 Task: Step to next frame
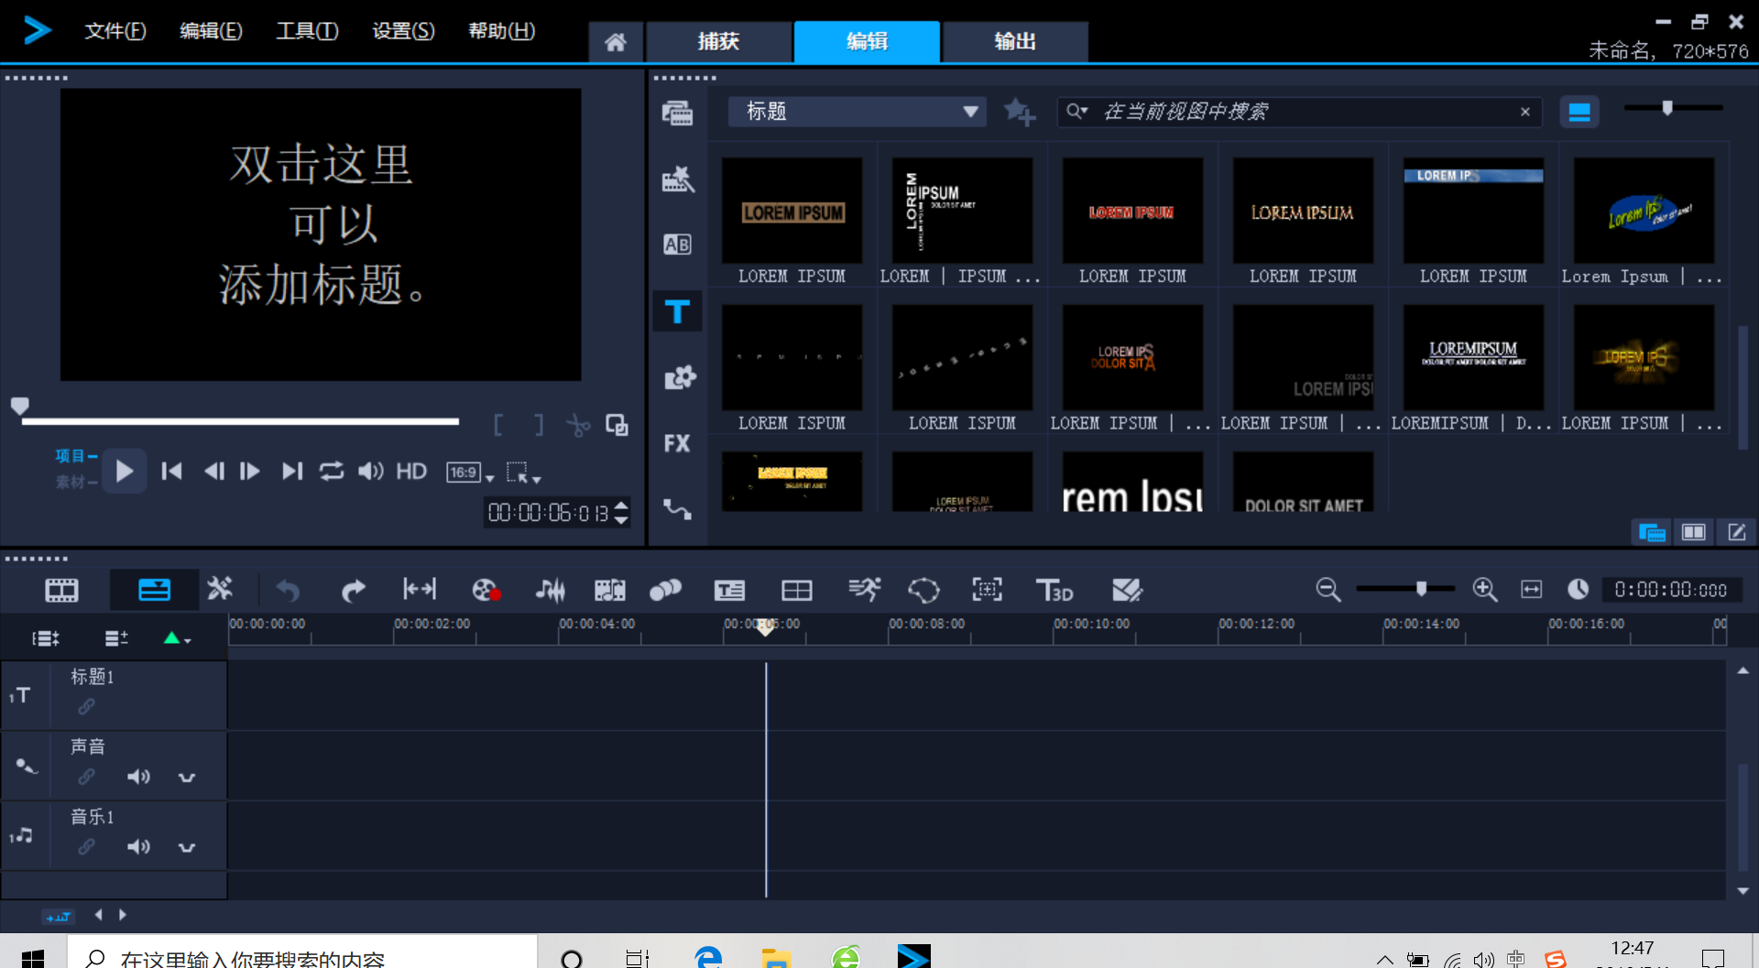tap(250, 471)
